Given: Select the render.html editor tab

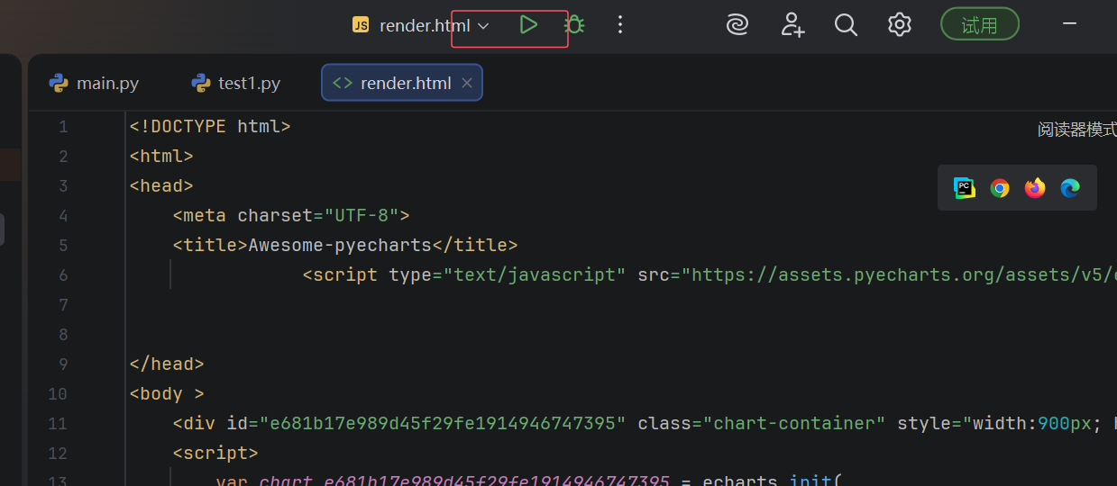Looking at the screenshot, I should 402,84.
